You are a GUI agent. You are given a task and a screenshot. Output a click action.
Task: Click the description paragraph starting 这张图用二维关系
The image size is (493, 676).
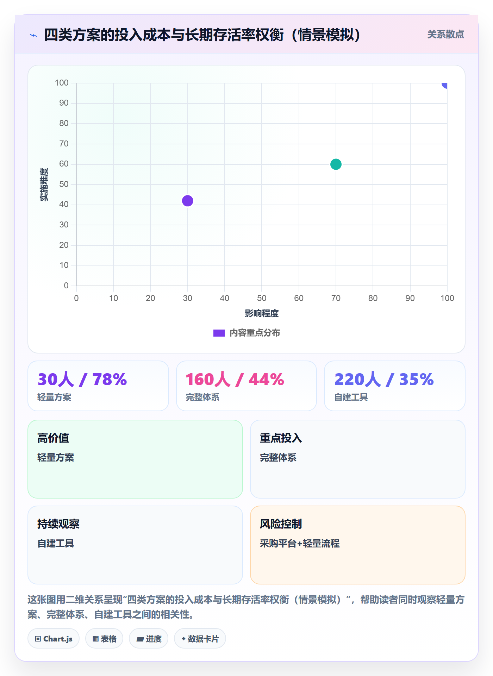tap(246, 607)
